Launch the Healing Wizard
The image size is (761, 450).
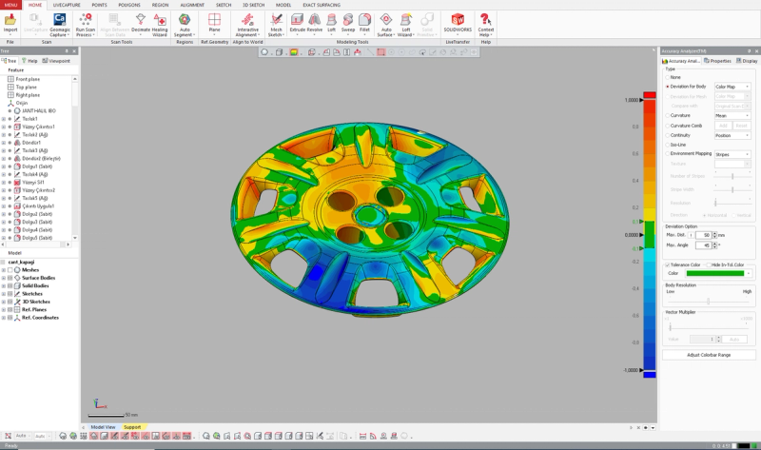(x=160, y=26)
